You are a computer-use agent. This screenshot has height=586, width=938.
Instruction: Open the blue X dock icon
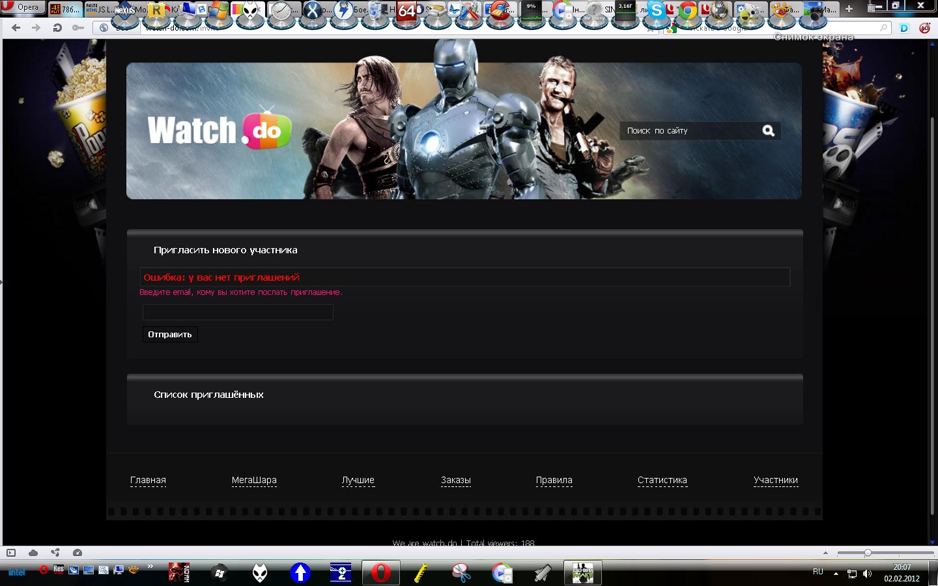[x=313, y=10]
